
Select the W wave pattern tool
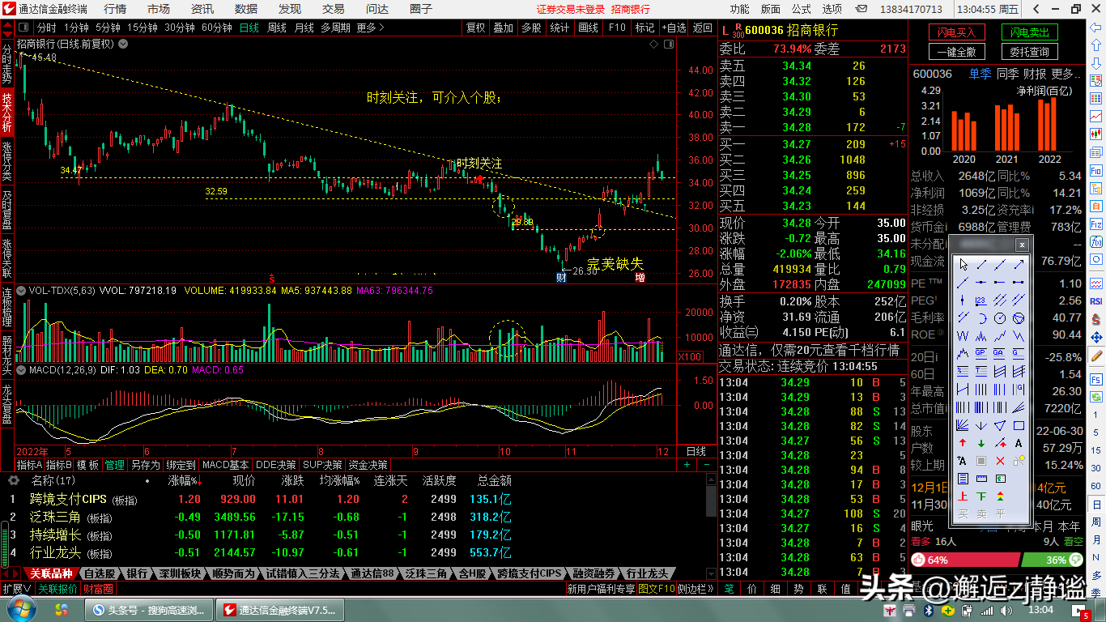pyautogui.click(x=963, y=335)
